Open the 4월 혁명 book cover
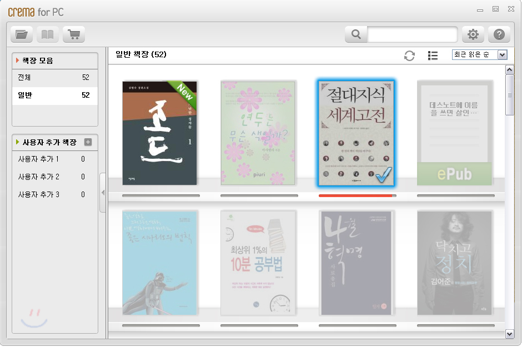This screenshot has width=522, height=347. pyautogui.click(x=356, y=263)
